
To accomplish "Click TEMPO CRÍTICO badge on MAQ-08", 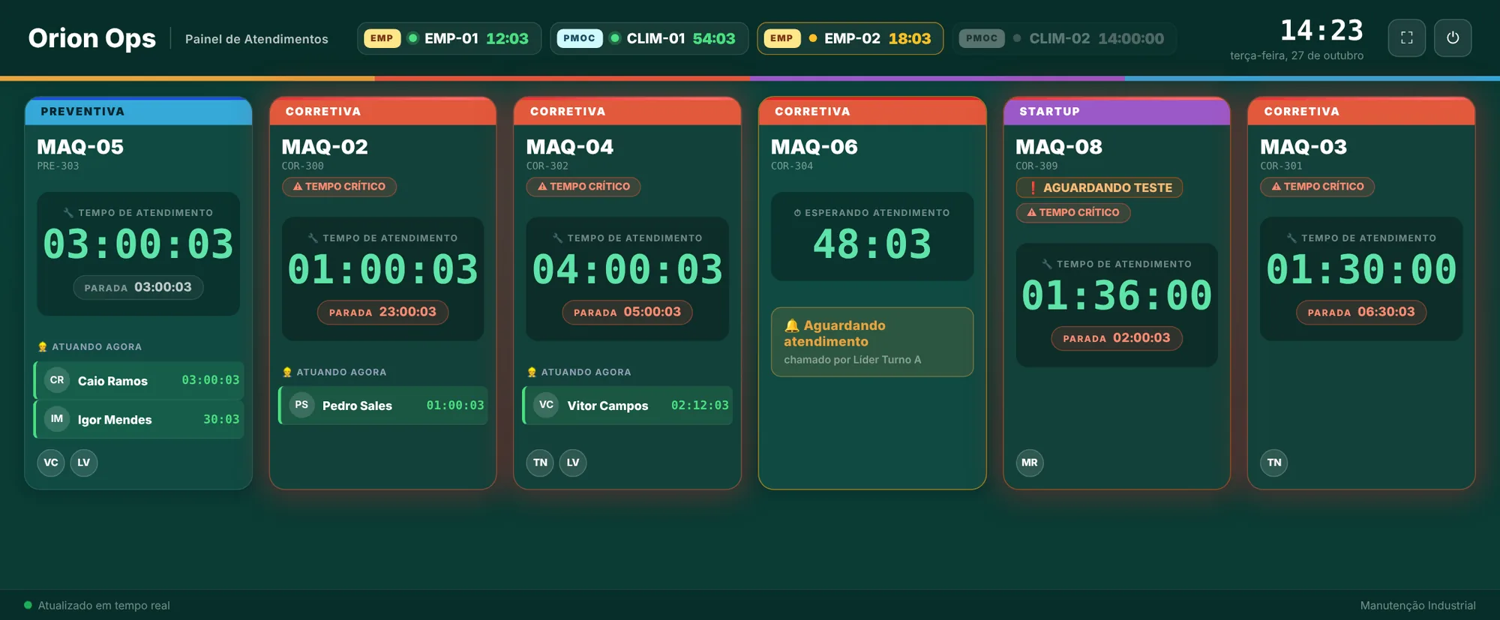I will click(1073, 213).
